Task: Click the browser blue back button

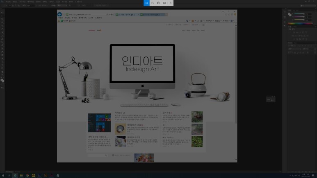Action: [59, 14]
